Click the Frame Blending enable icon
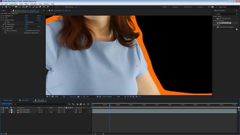Viewport: 240px width, 135px height. 81,104
